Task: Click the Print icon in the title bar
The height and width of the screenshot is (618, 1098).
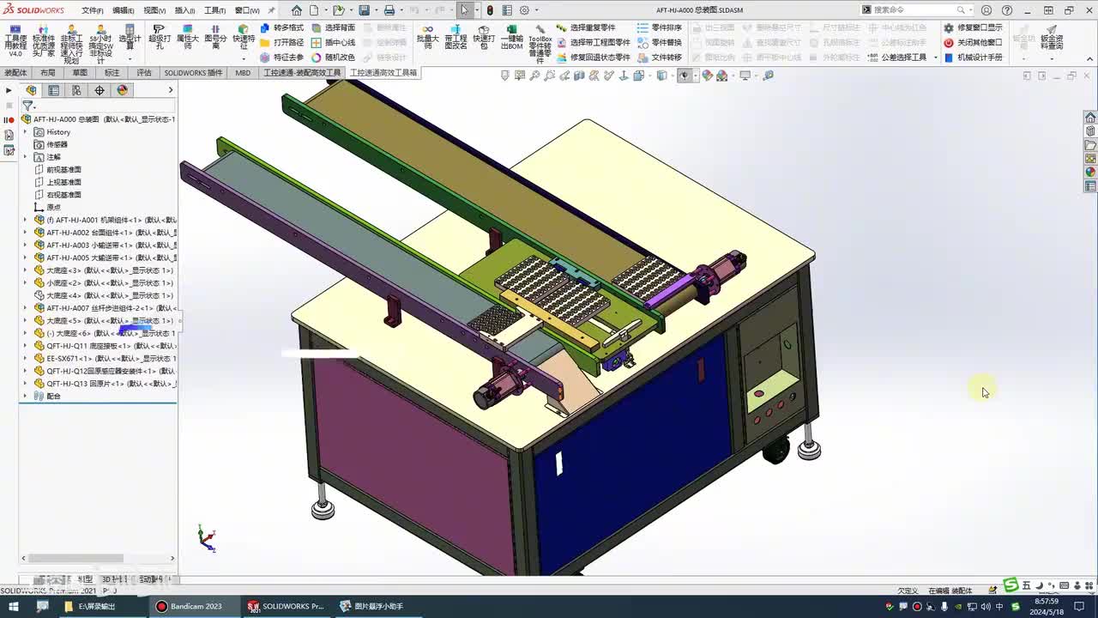Action: (x=389, y=10)
